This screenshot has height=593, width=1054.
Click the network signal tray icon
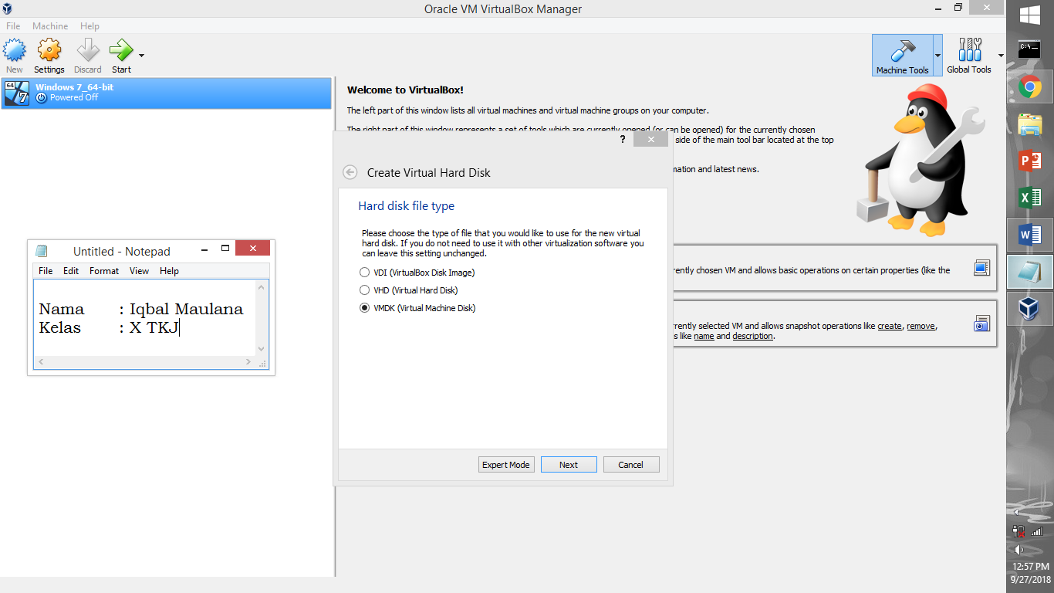click(x=1037, y=531)
